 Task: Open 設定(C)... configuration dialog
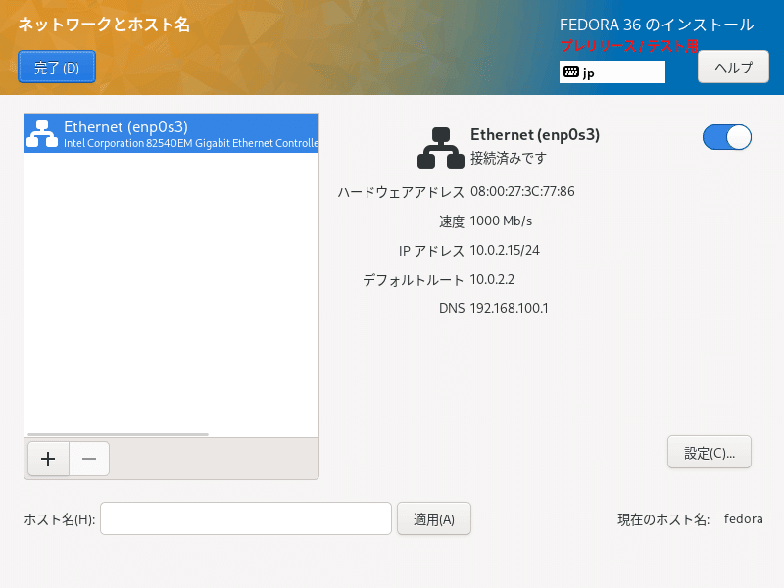tap(709, 453)
